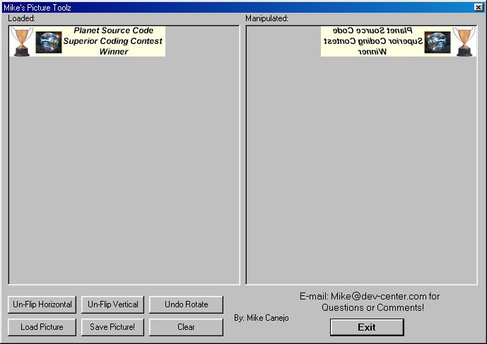Open a file with Load Picture
487x344 pixels.
click(42, 327)
